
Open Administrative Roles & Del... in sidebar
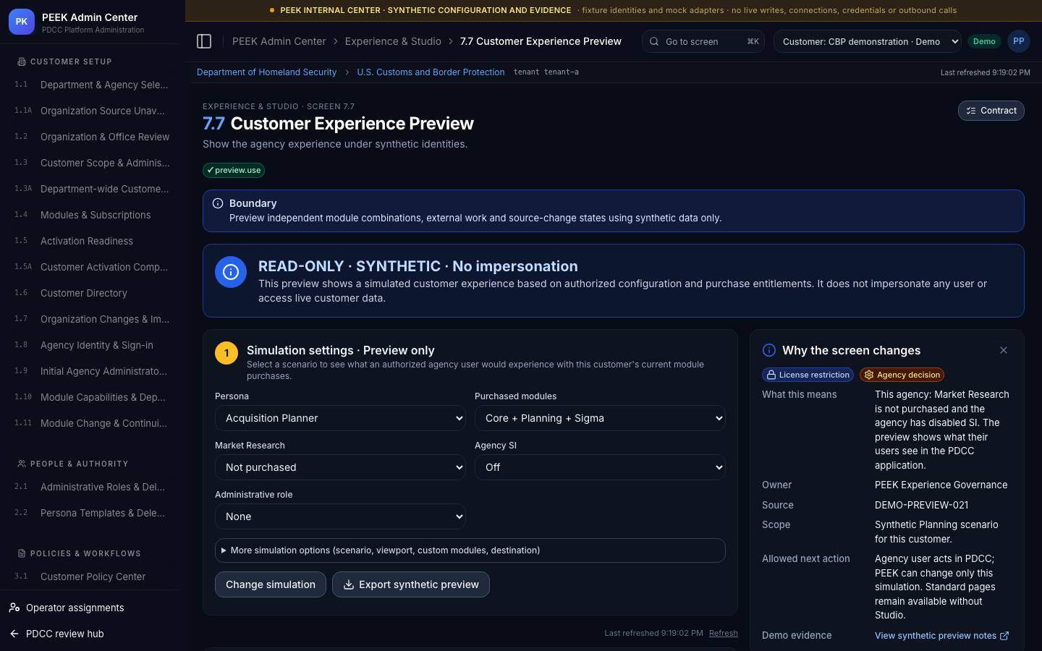click(x=91, y=487)
